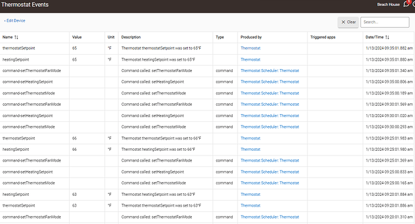
Task: Click the Description column header
Action: tap(131, 37)
